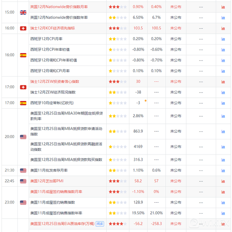Open 美国至12月25日当周EIA原油库存 indicator
The height and width of the screenshot is (232, 232).
tap(62, 224)
